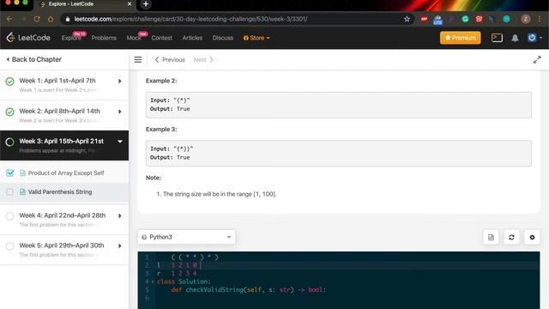Click in code editor line 2
The height and width of the screenshot is (309, 549).
point(347,265)
